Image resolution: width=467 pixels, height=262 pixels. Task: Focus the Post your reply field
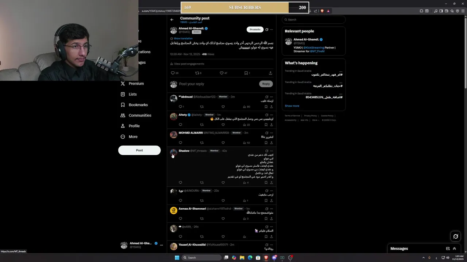218,84
